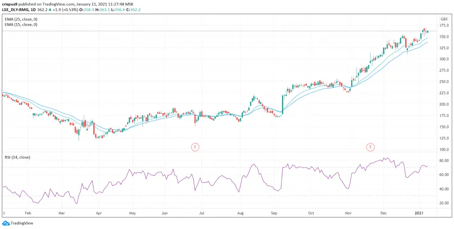Screen dimensions: 454x229
Task: Click the LSE_DLY:RMG symbol name
Action: tap(15, 9)
